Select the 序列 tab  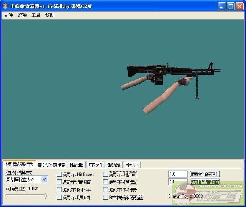coord(95,165)
